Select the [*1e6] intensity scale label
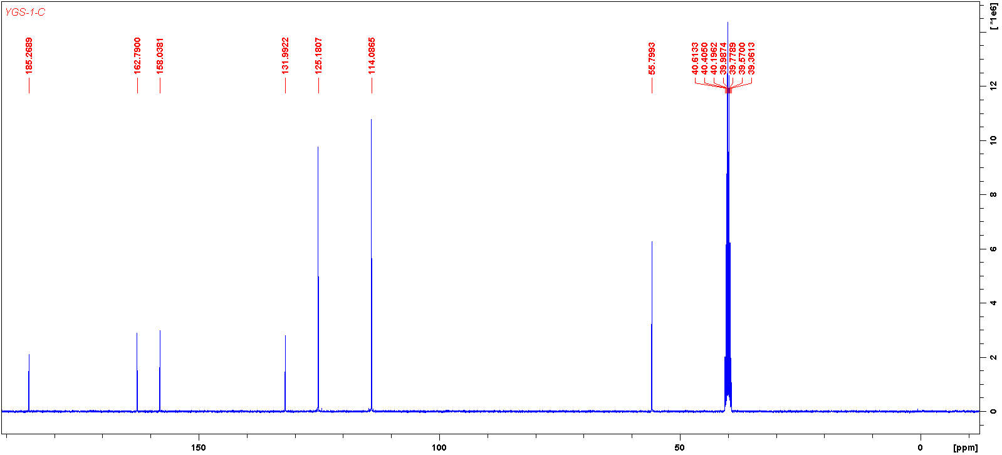The width and height of the screenshot is (1002, 455). click(x=993, y=17)
